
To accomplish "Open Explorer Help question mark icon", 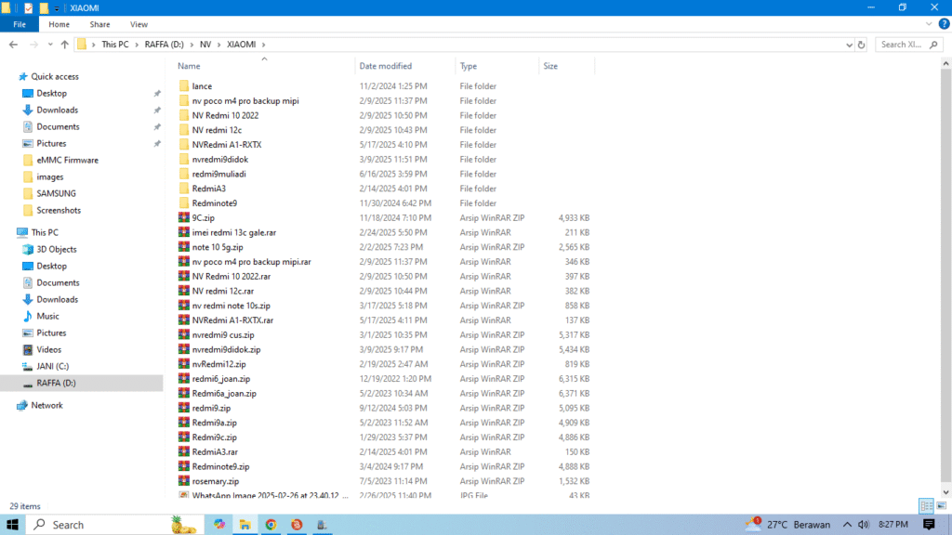I will point(944,24).
